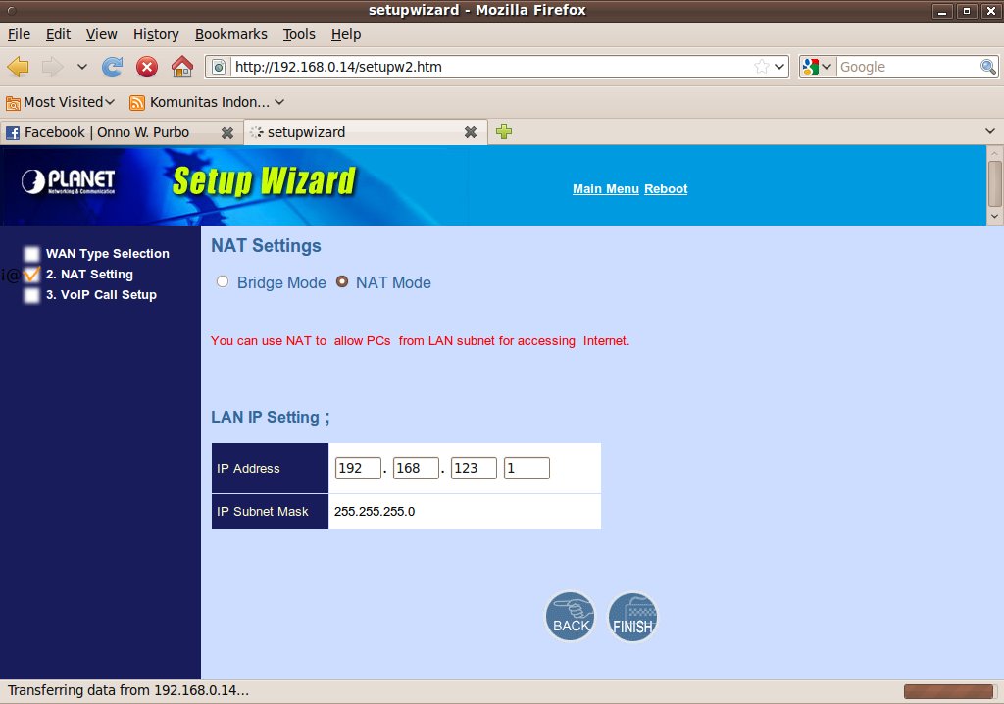
Task: Close the setupwizard tab
Action: pos(471,132)
